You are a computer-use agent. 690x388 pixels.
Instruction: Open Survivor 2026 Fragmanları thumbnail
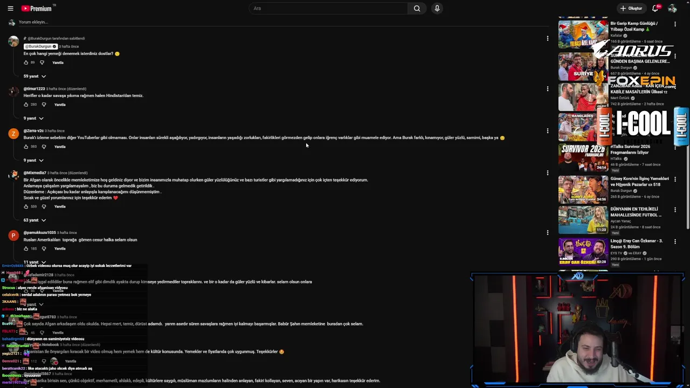583,157
